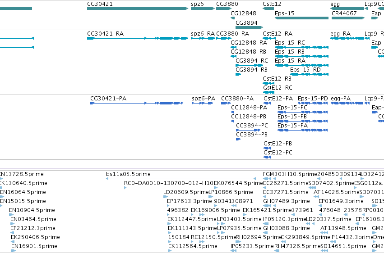The width and height of the screenshot is (384, 253).
Task: Select the EN10904.5prime EST label
Action: click(32, 210)
